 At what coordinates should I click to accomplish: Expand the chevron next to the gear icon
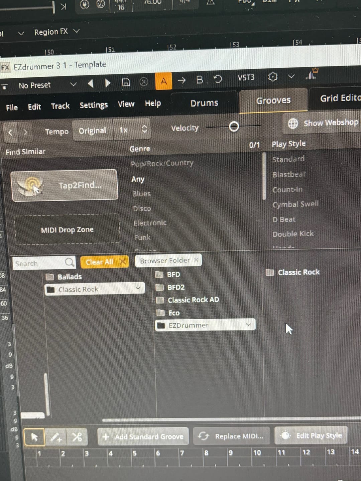[x=291, y=76]
